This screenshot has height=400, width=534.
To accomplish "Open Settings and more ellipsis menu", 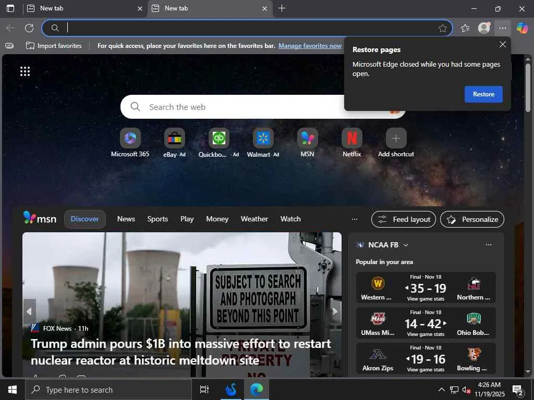I will click(x=502, y=28).
